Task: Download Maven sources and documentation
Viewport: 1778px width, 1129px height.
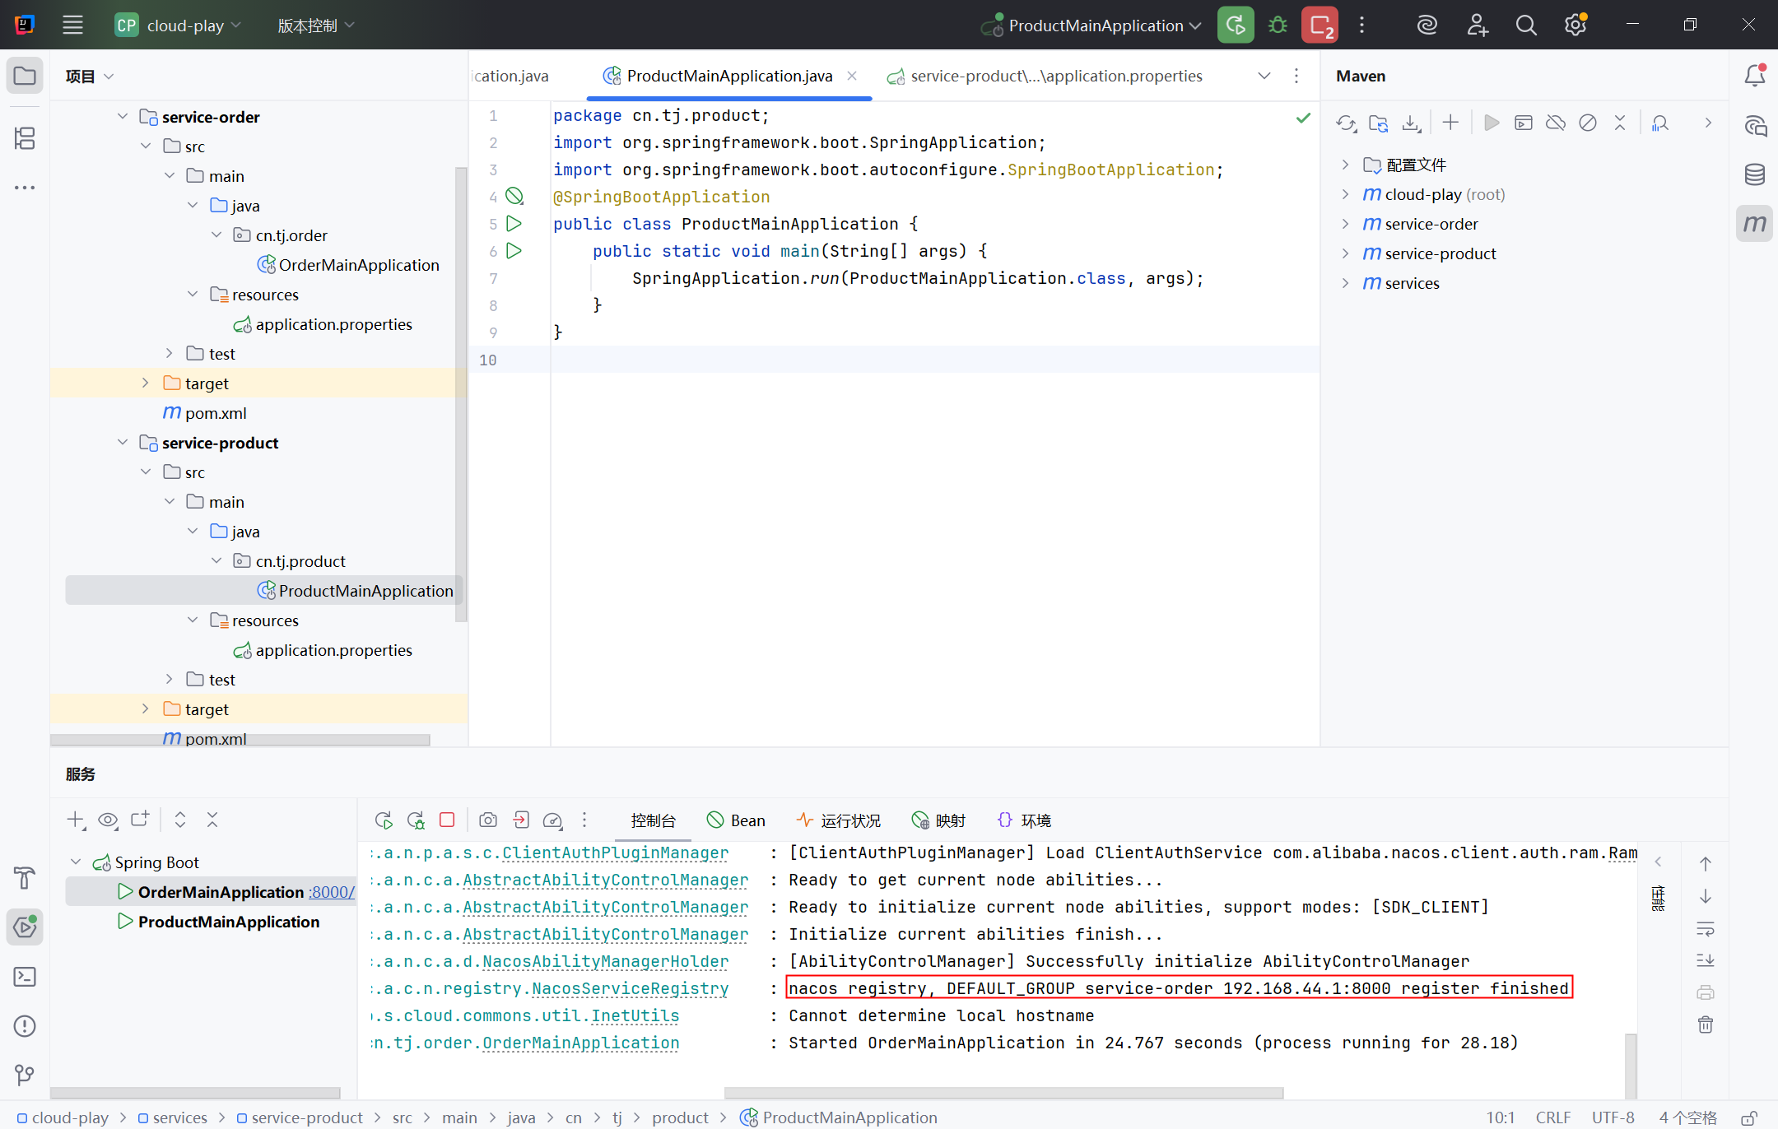Action: tap(1412, 123)
